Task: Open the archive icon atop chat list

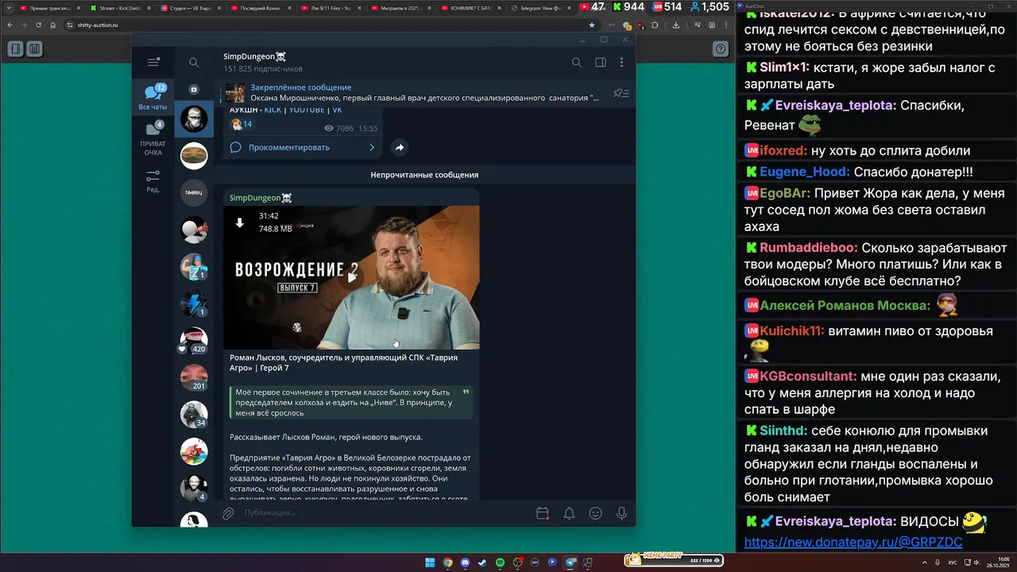Action: tap(194, 90)
